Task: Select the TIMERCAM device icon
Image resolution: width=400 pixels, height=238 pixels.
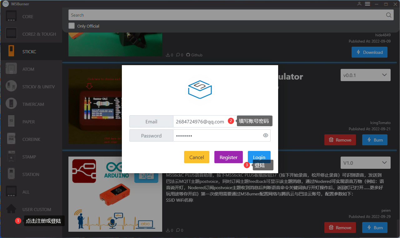Action: point(11,104)
